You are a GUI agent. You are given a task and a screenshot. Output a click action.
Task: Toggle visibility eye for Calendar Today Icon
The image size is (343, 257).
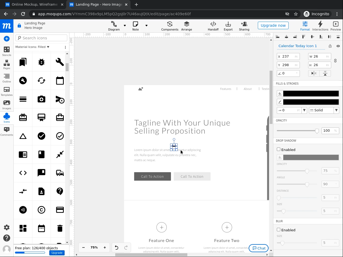point(338,46)
